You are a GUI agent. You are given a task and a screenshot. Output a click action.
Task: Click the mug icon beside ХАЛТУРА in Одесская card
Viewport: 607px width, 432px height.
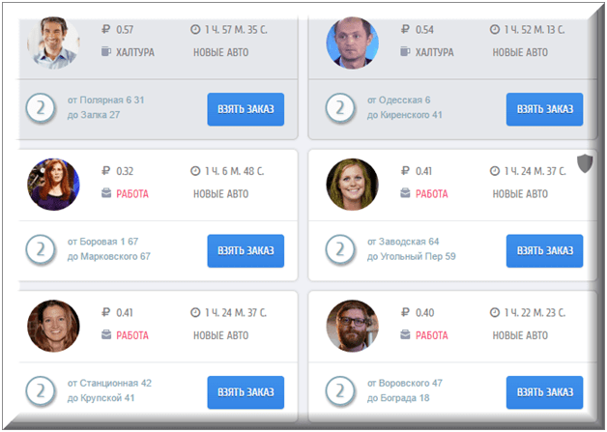coord(405,51)
